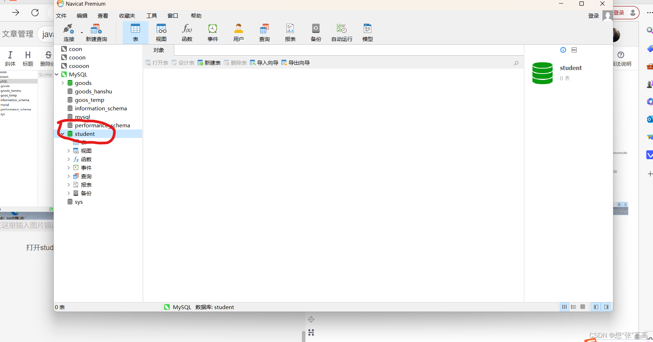Click the student database large icon

tap(542, 73)
